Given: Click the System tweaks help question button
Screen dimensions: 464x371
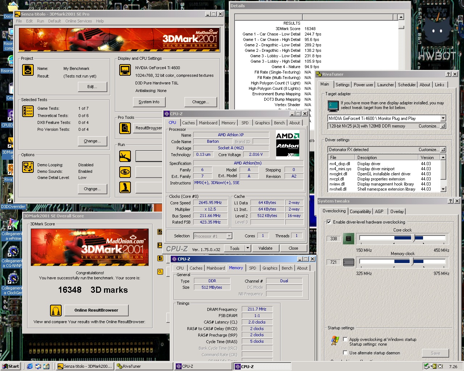Looking at the screenshot, I should point(451,201).
